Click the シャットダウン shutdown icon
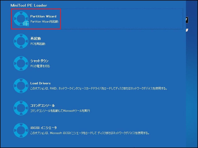The image size is (198, 148). tap(21, 63)
